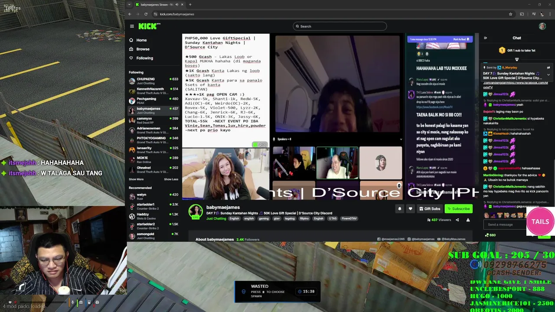The image size is (555, 312).
Task: Open a new browser tab with plus icon
Action: click(x=190, y=4)
